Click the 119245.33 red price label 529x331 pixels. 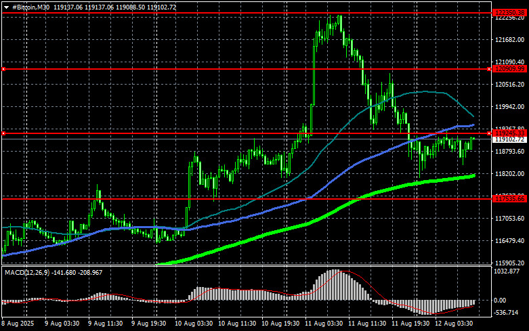[509, 133]
